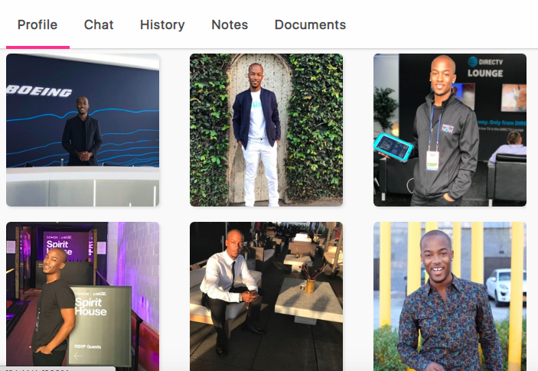Select thumbnail showing blue tablet in hand
538x371 pixels.
[450, 130]
